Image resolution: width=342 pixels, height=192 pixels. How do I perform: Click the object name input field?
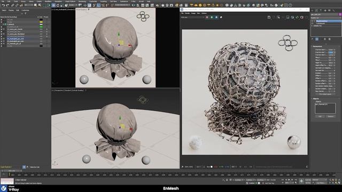click(x=324, y=14)
